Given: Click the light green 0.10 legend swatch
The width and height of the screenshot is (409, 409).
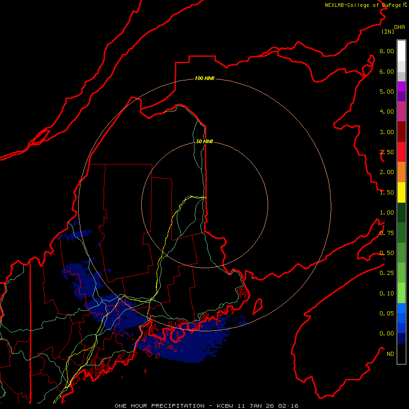Looking at the screenshot, I should click(401, 293).
